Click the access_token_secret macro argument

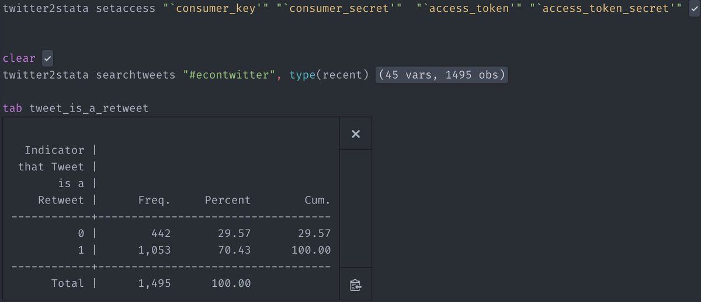tap(605, 8)
